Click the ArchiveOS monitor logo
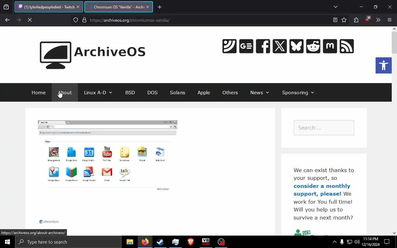Screen dimensions: 397x248 56,55
